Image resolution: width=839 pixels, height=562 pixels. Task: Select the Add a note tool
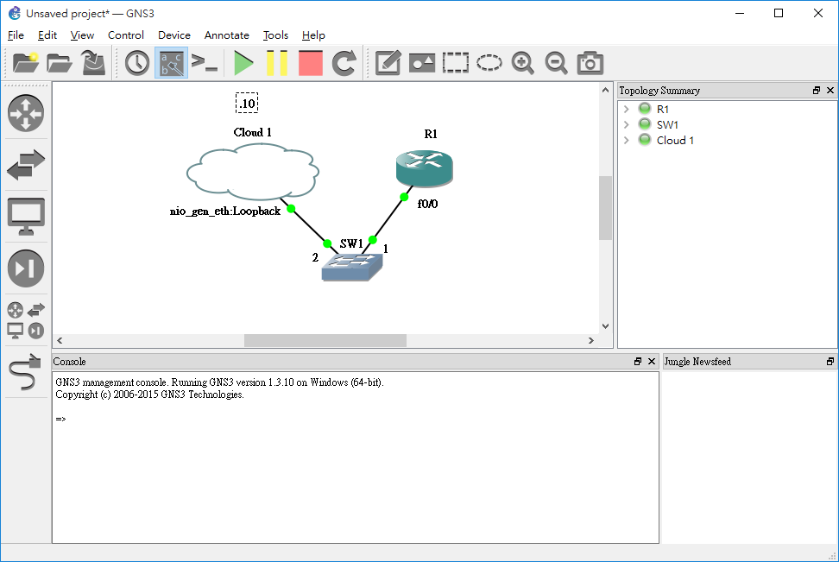(388, 63)
